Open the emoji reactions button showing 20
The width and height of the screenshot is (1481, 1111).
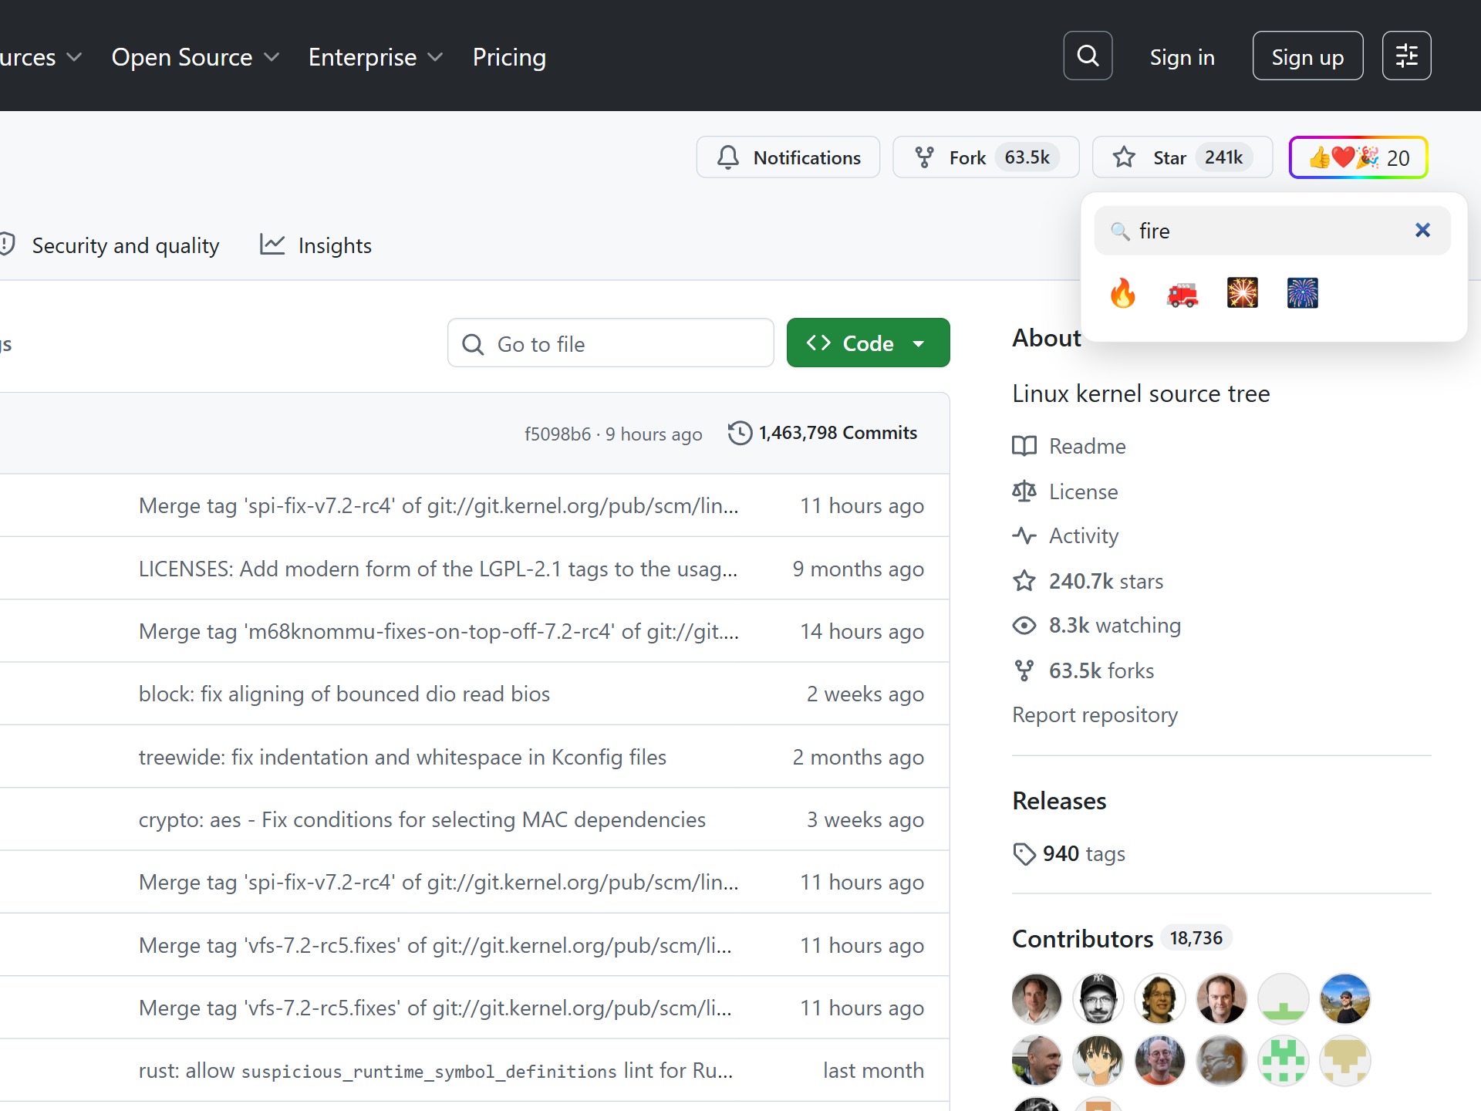click(x=1358, y=157)
